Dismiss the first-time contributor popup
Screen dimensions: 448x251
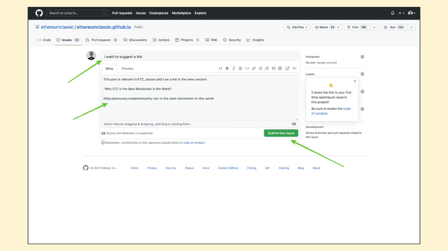(355, 81)
